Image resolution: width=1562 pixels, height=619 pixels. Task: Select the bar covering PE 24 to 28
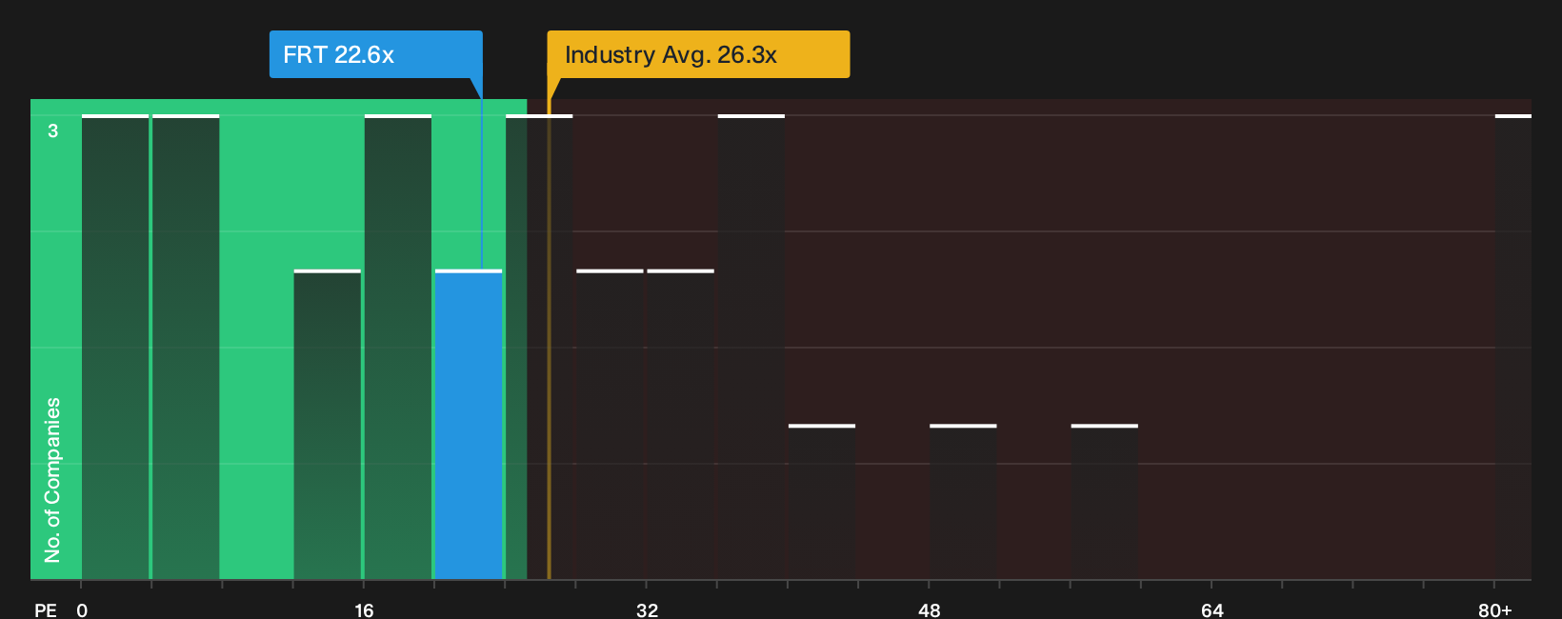pos(539,347)
